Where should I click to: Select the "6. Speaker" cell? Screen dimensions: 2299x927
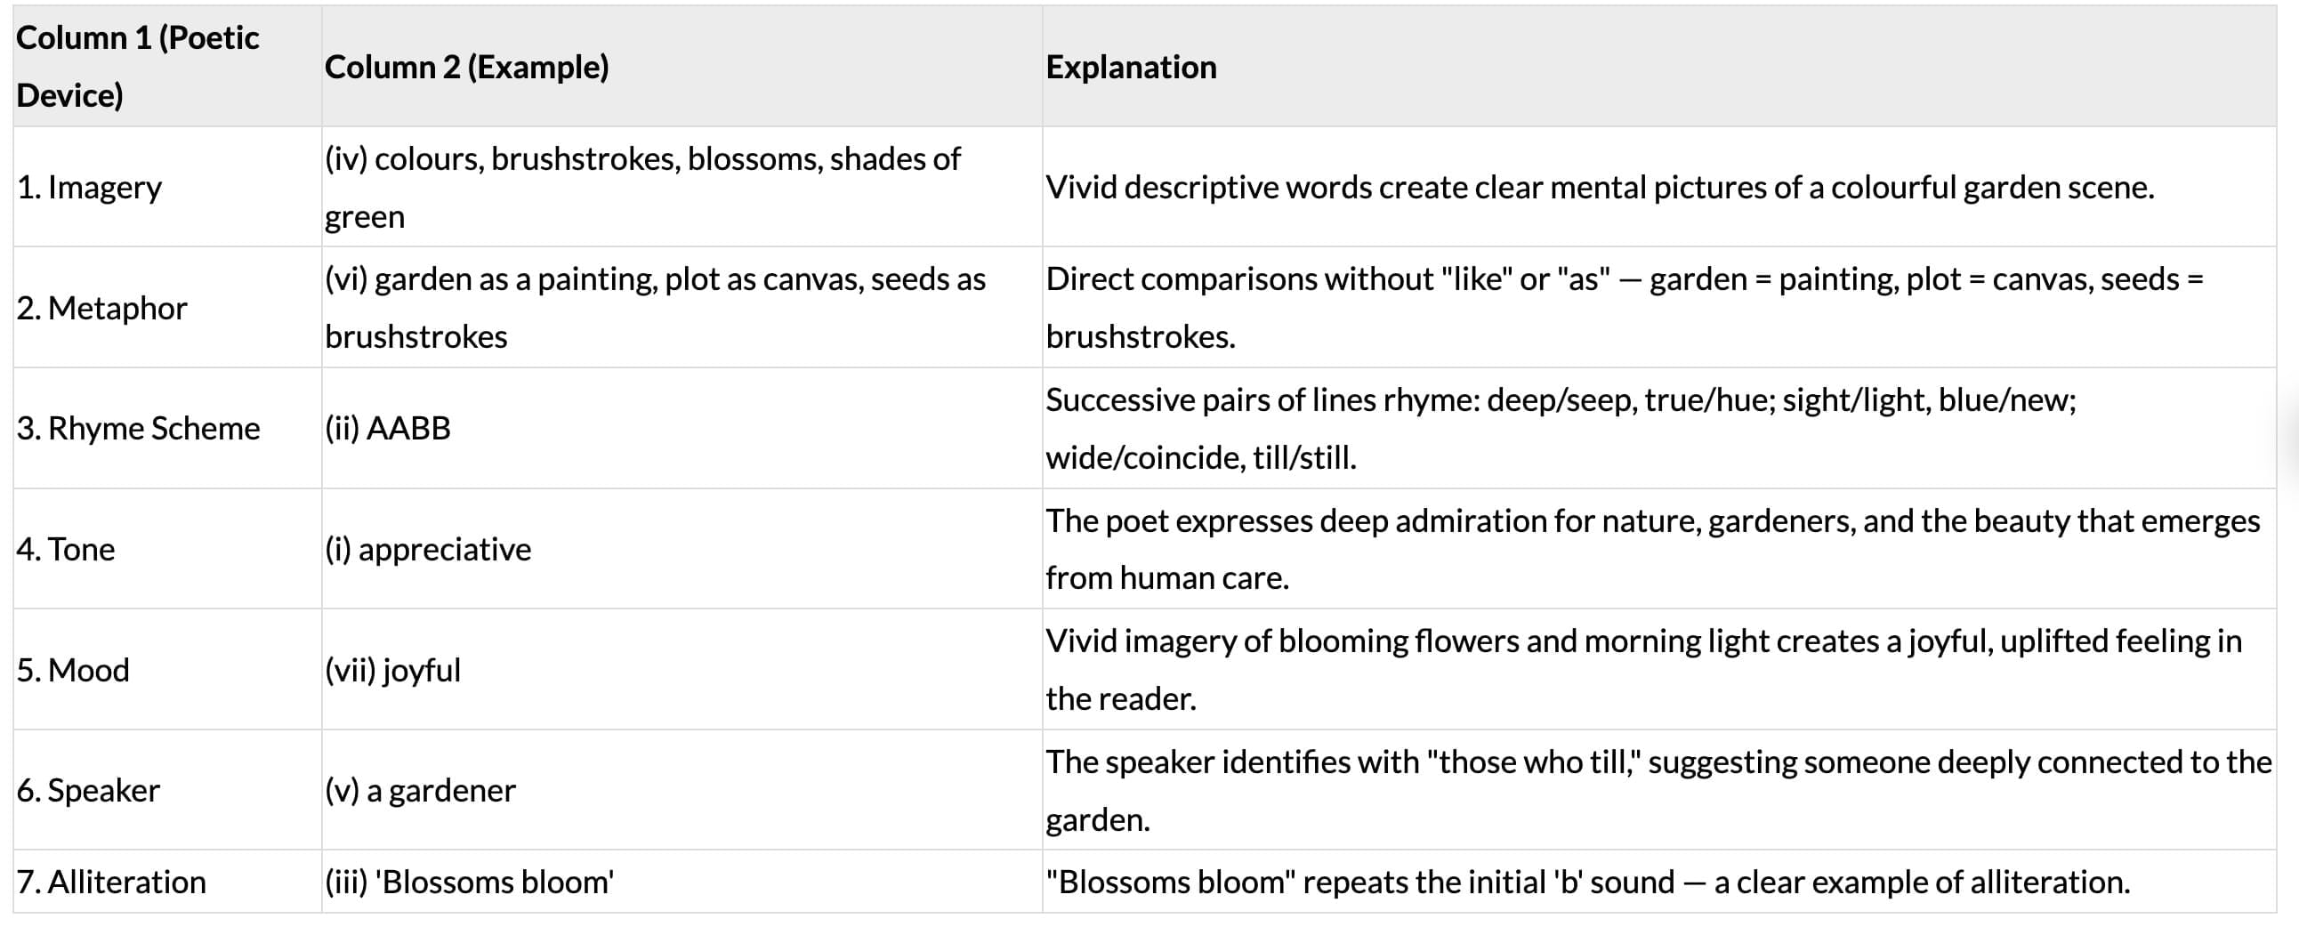coord(88,790)
